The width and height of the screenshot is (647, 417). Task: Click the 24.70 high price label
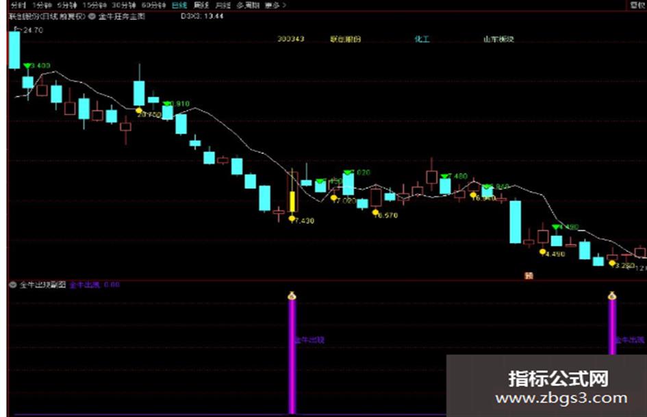click(33, 30)
